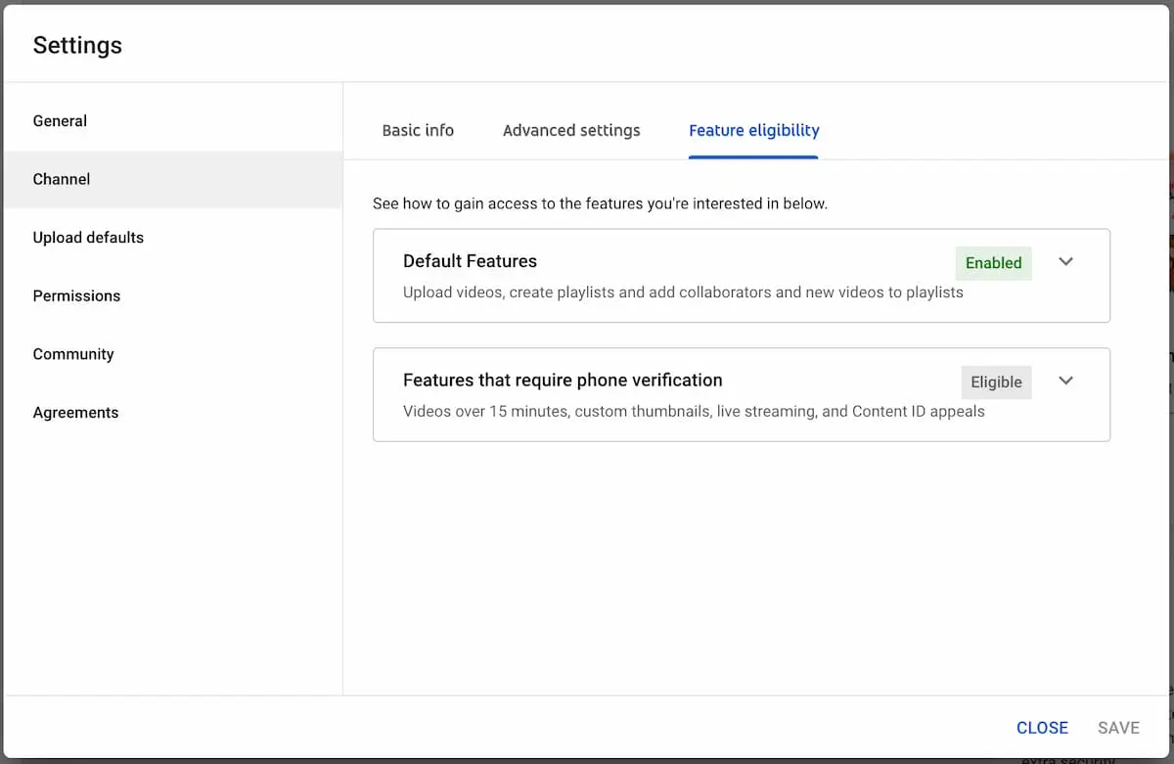Click the green Enabled status badge

coord(993,263)
